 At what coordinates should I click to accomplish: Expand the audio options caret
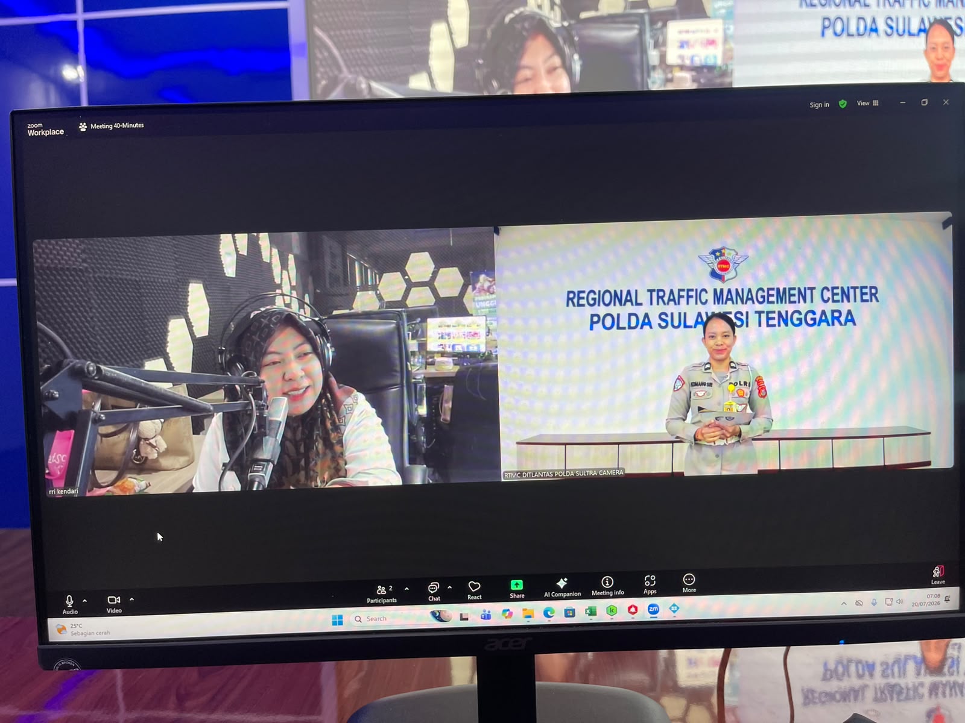[85, 601]
